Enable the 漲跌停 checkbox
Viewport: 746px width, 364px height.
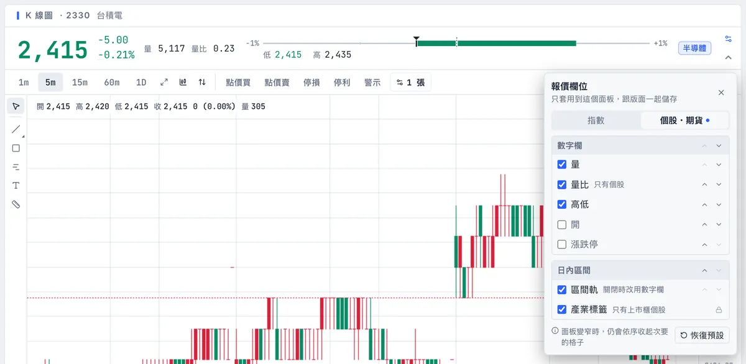(x=562, y=244)
